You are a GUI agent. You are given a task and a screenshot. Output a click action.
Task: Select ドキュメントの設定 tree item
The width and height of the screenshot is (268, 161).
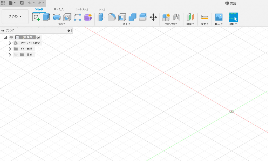click(30, 43)
